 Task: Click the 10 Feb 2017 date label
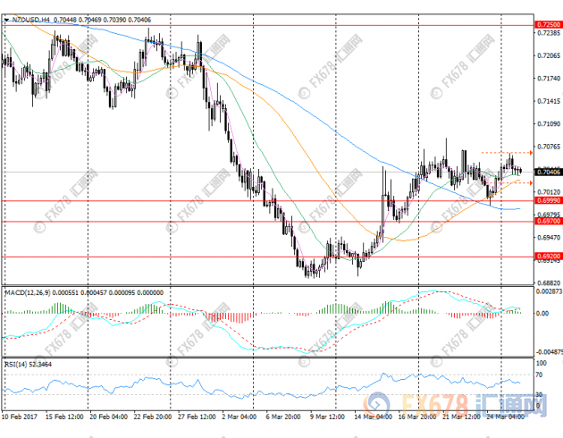tap(21, 417)
